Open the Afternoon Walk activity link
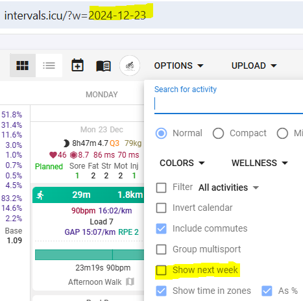Screen dimensions: 303x301 click(95, 282)
